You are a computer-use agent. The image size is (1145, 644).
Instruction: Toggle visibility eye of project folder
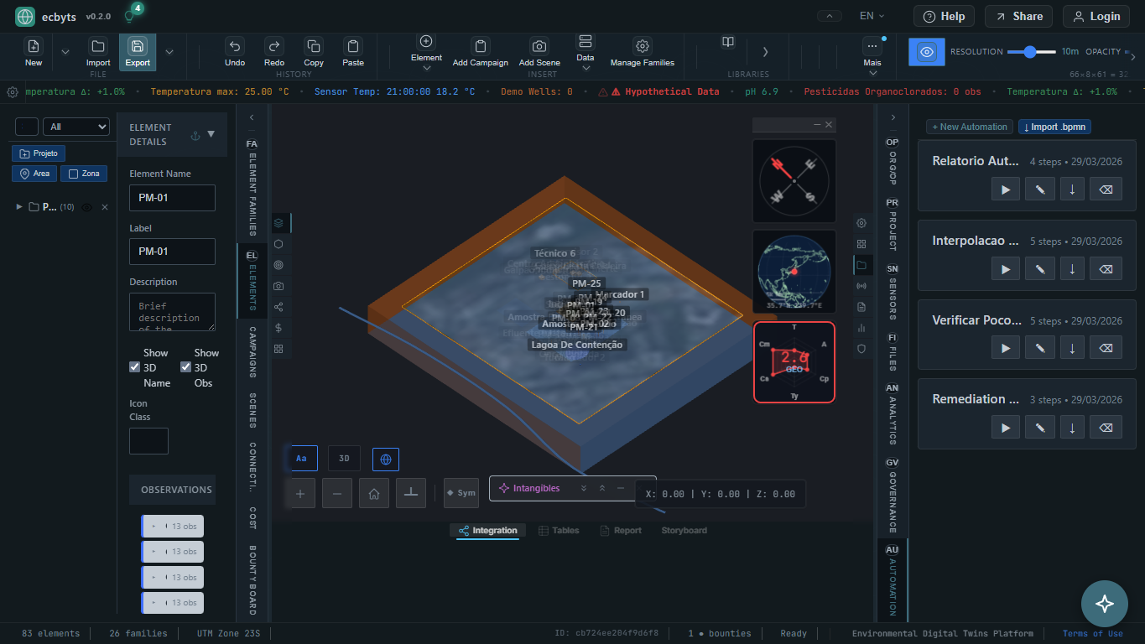86,207
